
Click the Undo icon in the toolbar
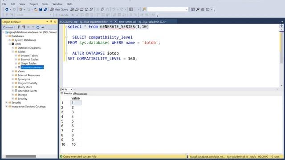click(114, 9)
